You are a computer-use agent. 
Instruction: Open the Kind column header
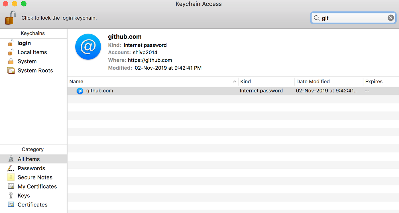point(245,81)
